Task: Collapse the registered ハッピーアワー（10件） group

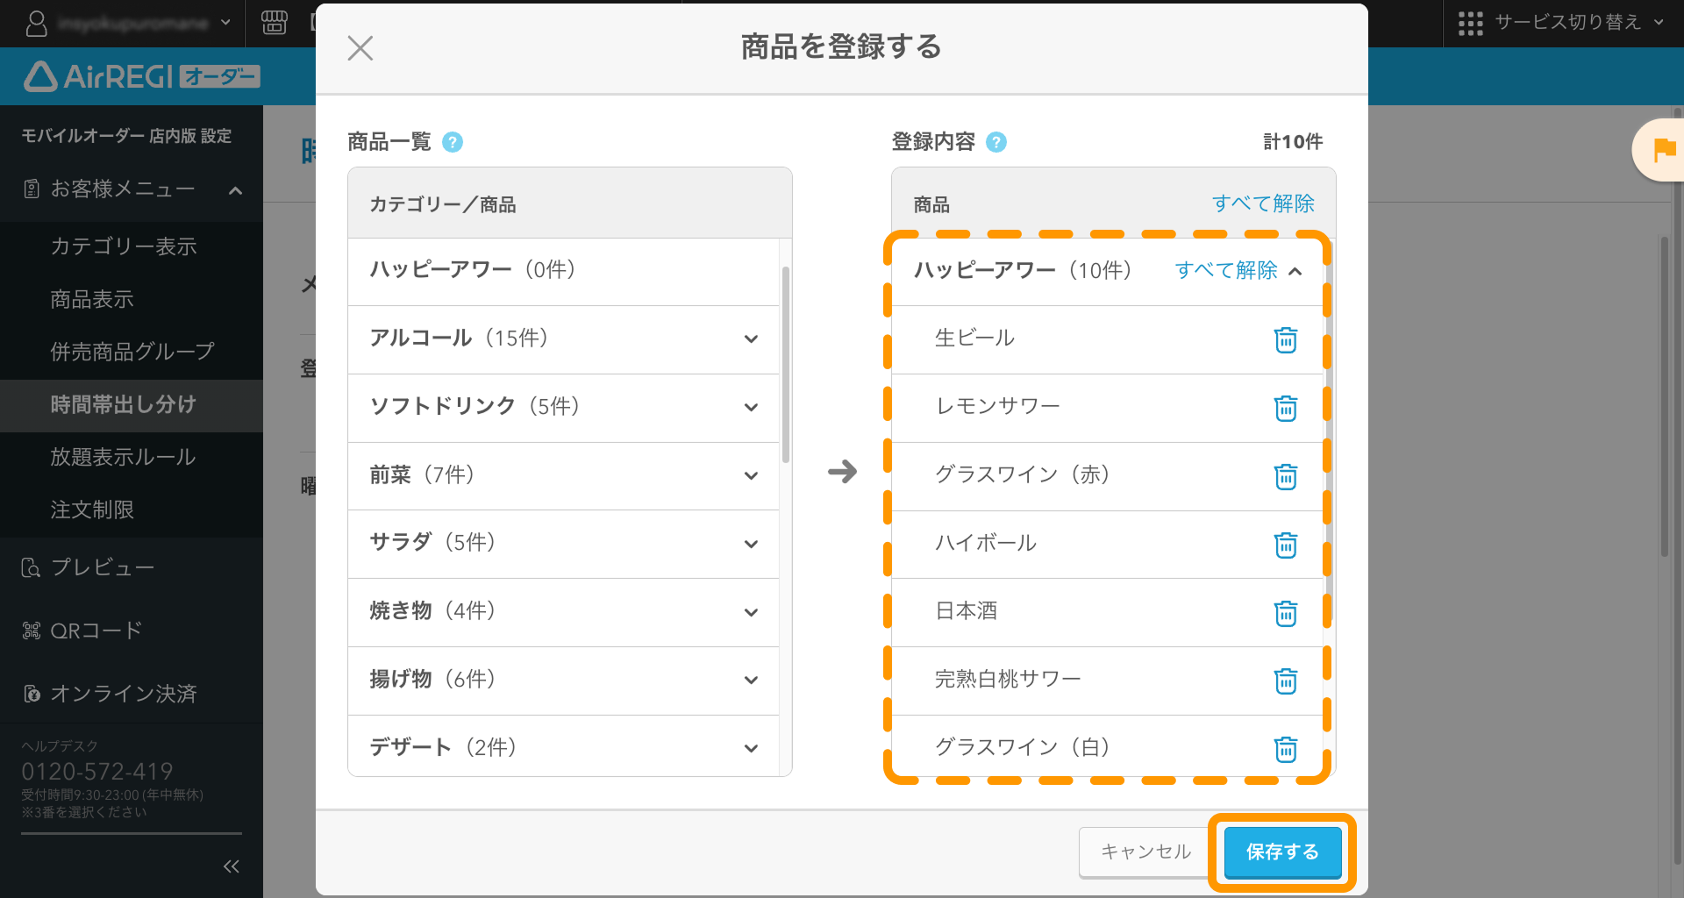Action: (x=1295, y=272)
